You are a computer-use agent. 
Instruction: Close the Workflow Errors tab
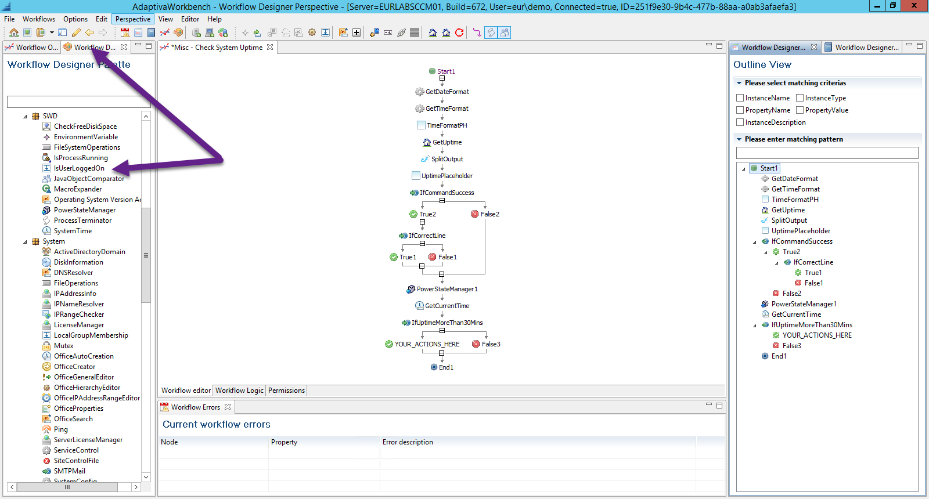point(228,407)
